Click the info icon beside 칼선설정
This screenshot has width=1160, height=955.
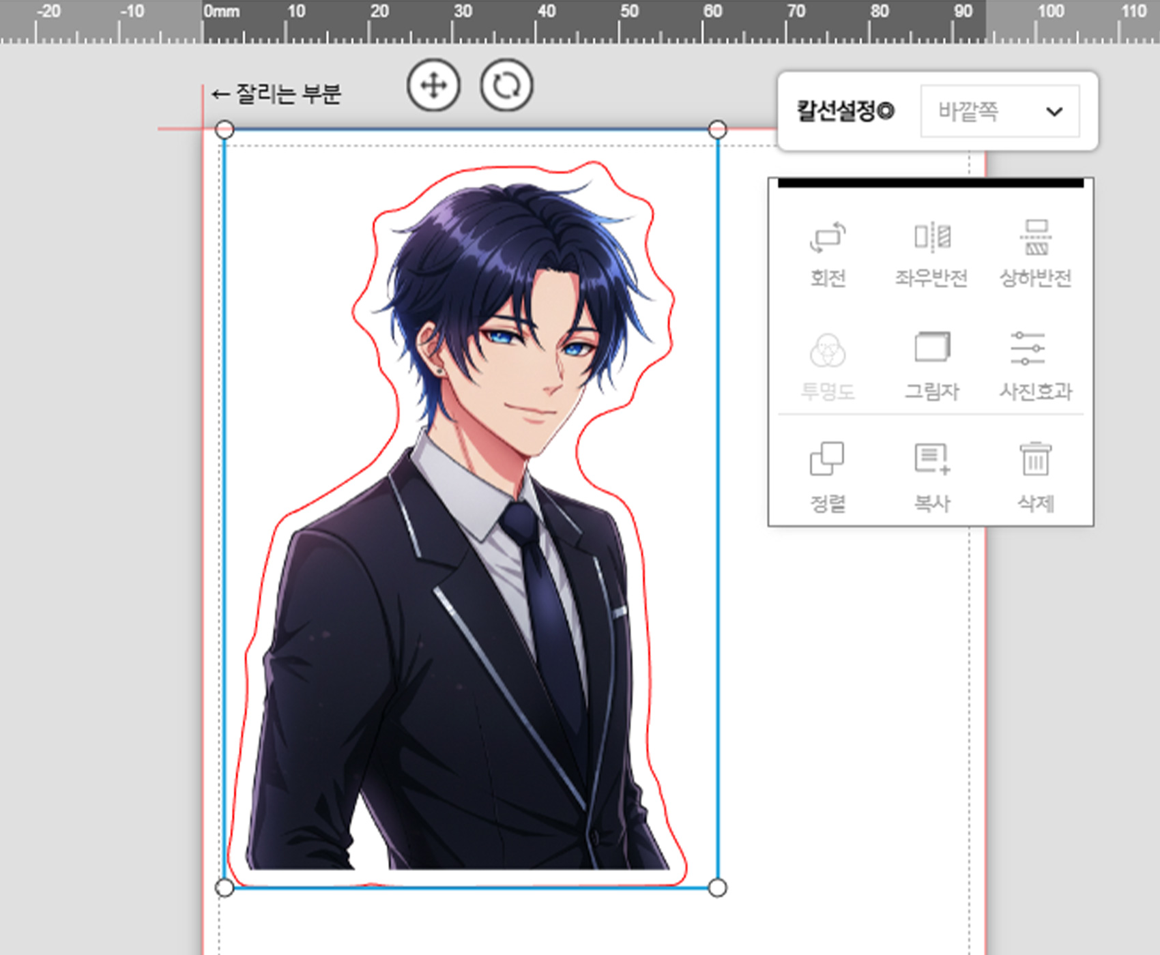click(885, 111)
